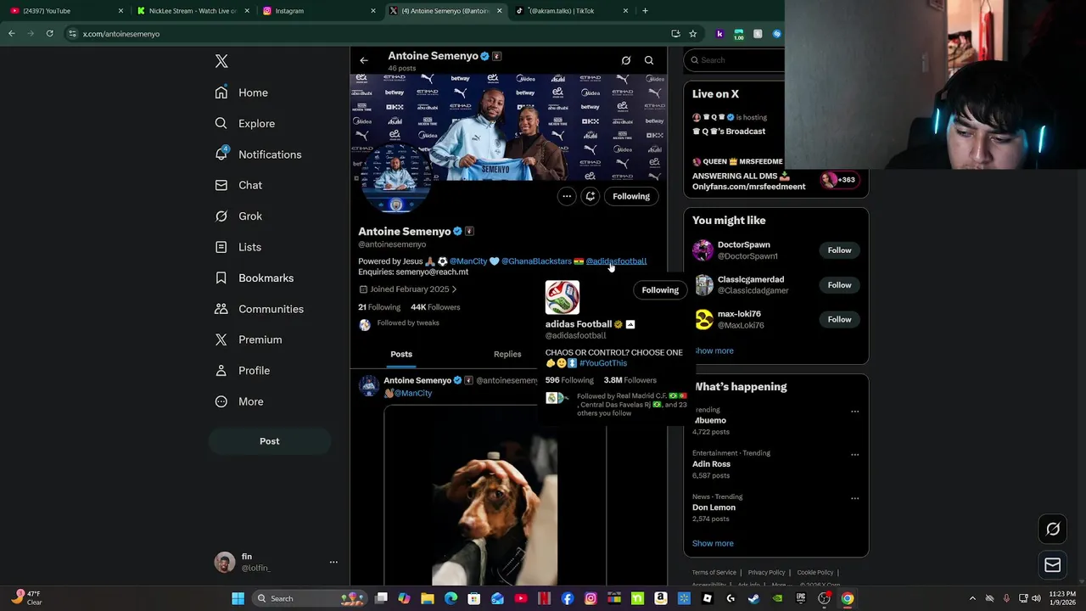Open the 21 Following list

(x=379, y=307)
